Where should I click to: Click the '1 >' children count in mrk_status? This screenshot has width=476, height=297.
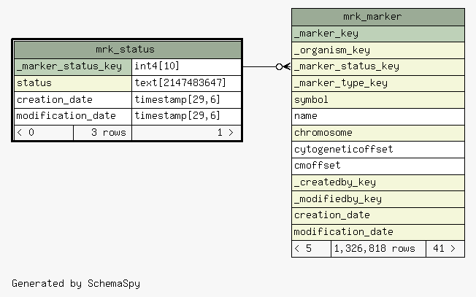187,133
